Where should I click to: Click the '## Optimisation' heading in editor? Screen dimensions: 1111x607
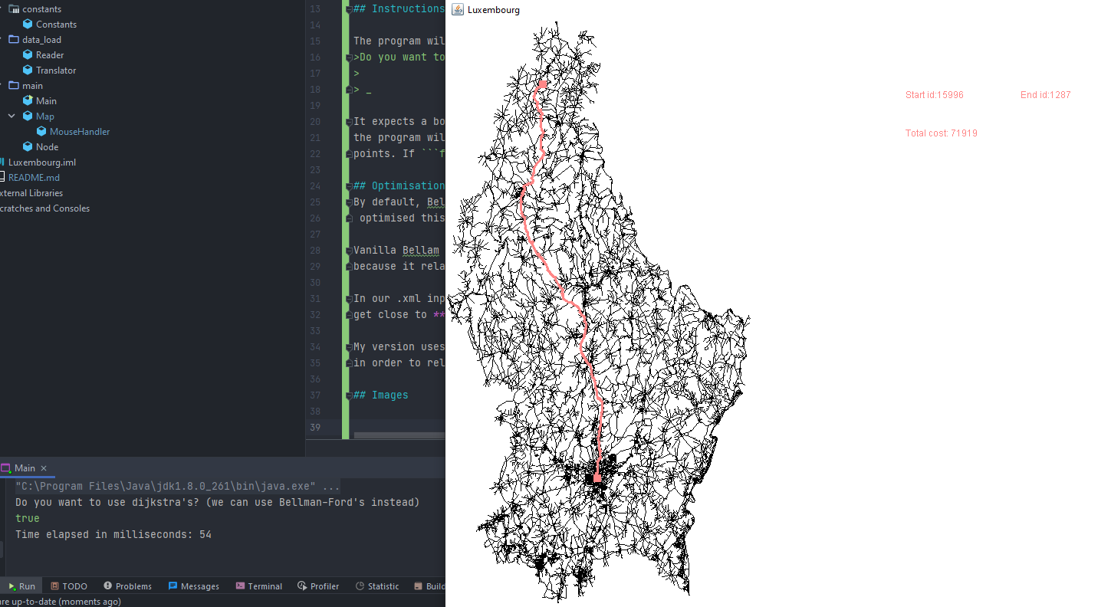click(x=399, y=186)
